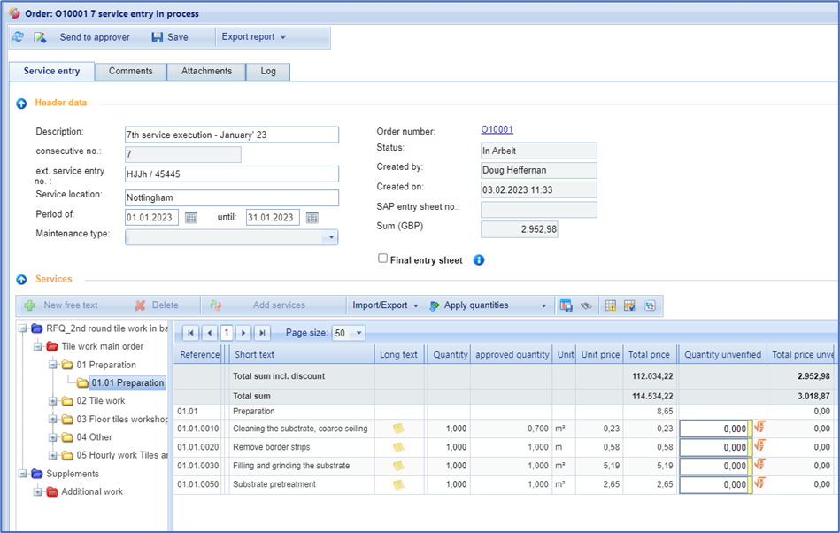Image resolution: width=840 pixels, height=533 pixels.
Task: Open long text note for Remove border strips
Action: 400,447
